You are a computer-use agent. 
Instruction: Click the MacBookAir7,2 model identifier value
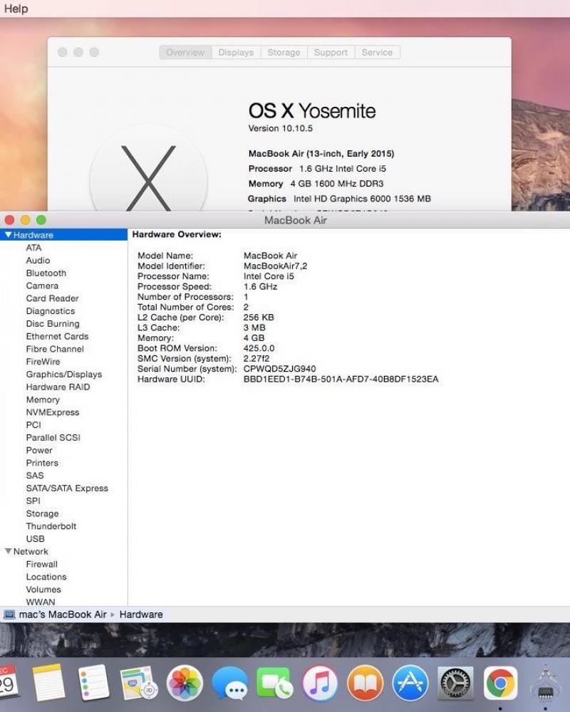276,266
